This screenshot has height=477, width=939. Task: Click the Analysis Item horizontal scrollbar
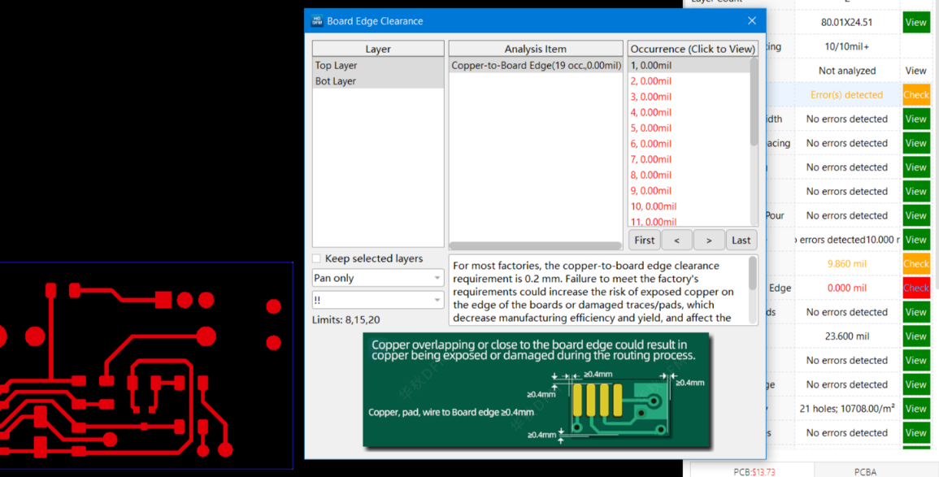tap(535, 245)
